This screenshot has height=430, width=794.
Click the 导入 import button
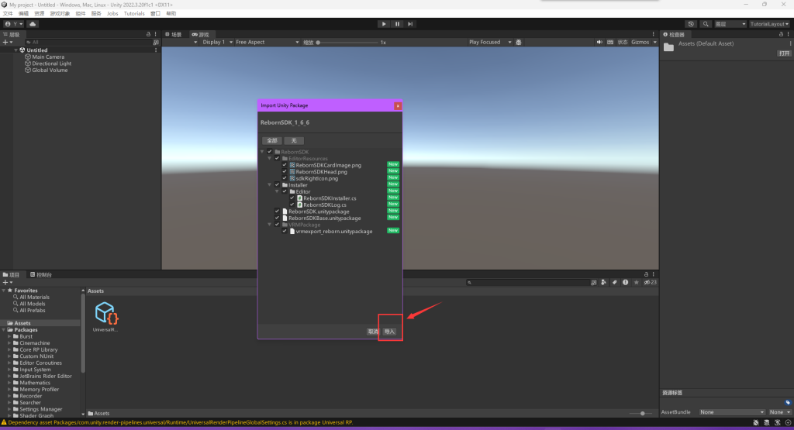pyautogui.click(x=389, y=331)
